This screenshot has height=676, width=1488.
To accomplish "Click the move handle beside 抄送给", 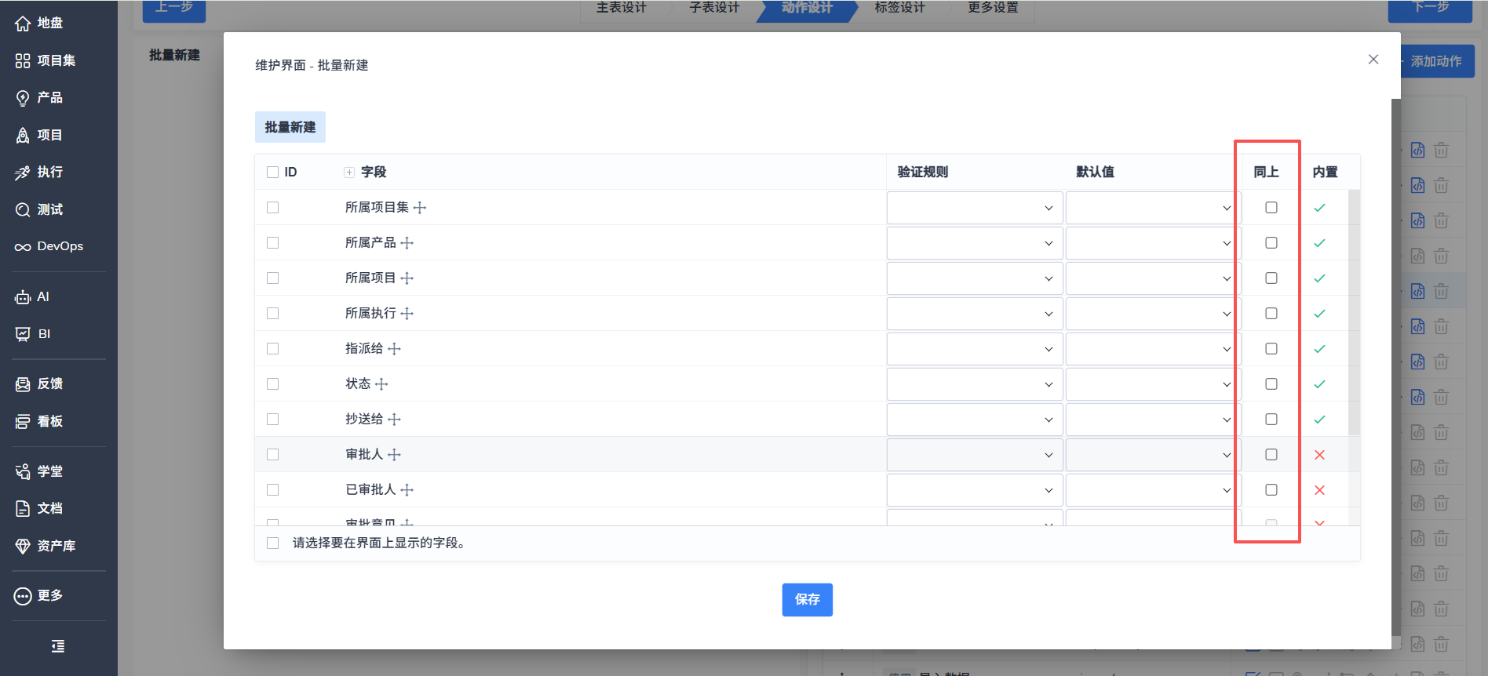I will click(x=395, y=420).
